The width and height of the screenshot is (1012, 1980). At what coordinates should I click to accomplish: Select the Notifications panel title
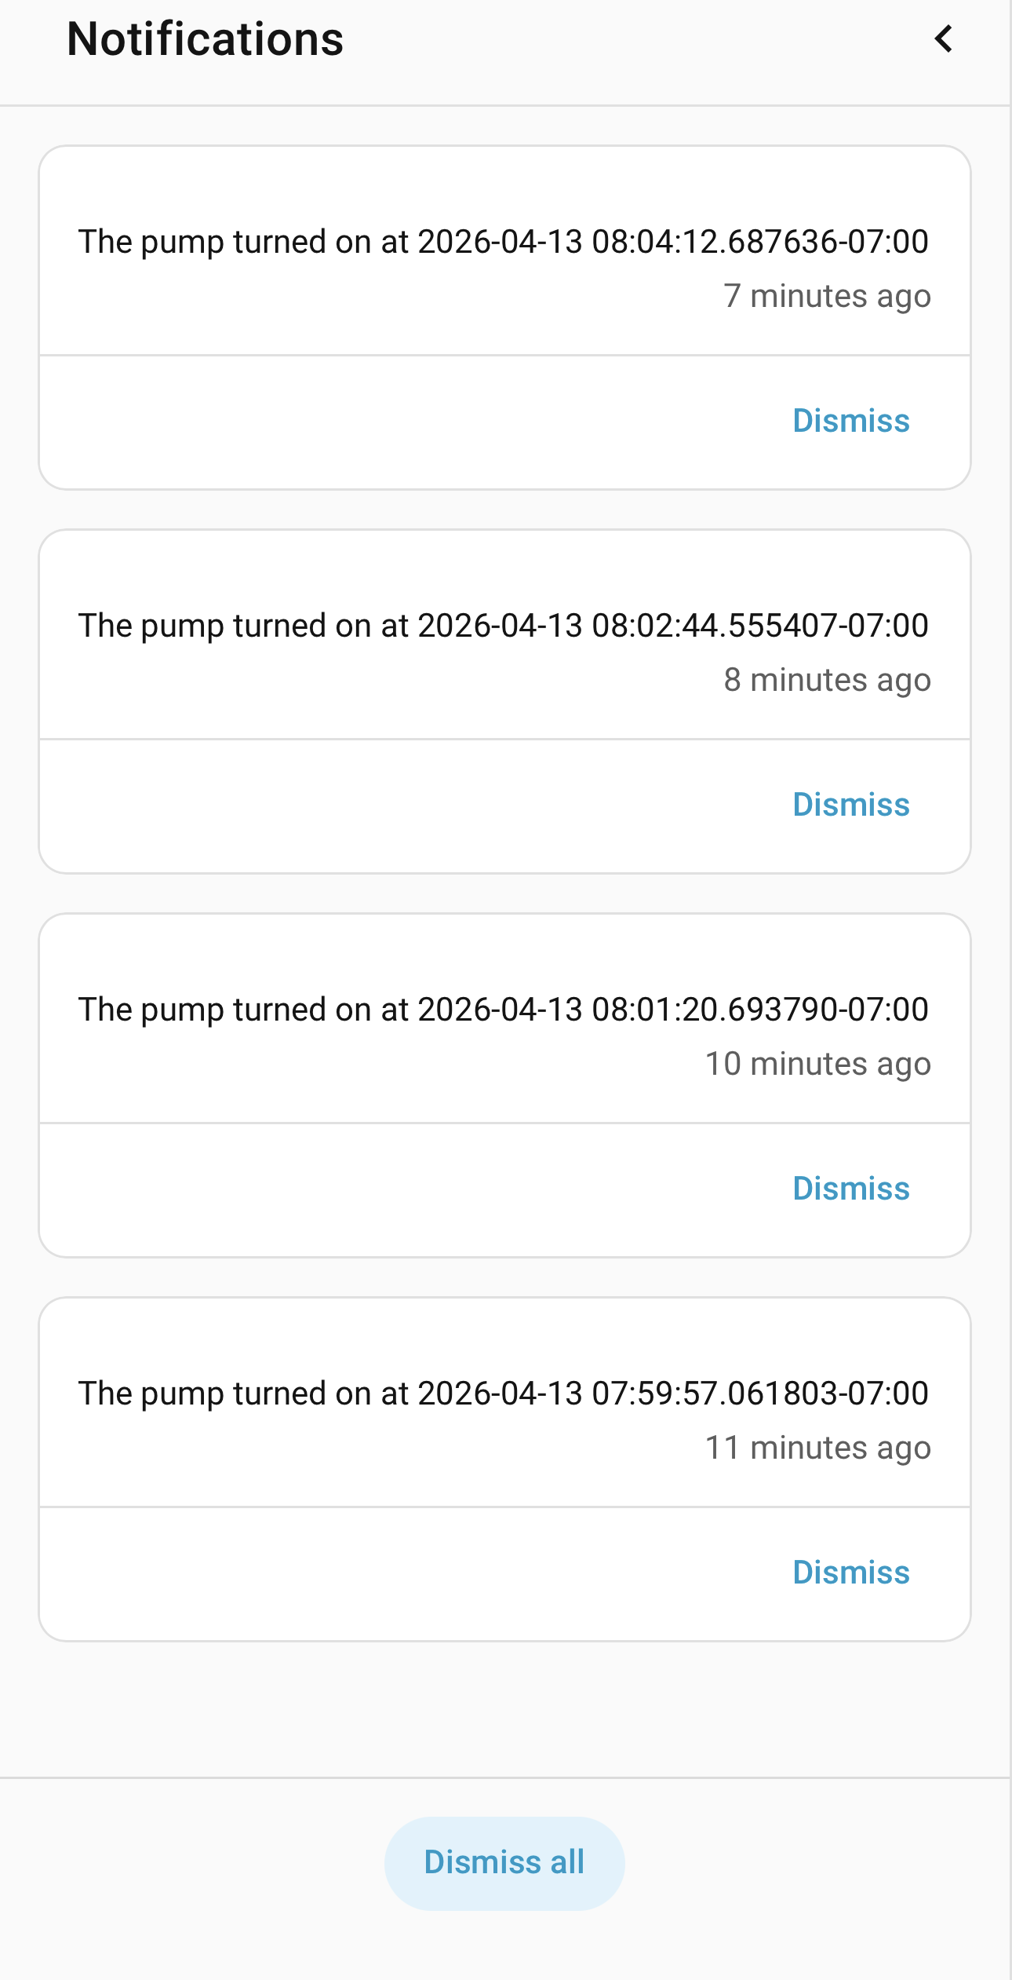(206, 38)
